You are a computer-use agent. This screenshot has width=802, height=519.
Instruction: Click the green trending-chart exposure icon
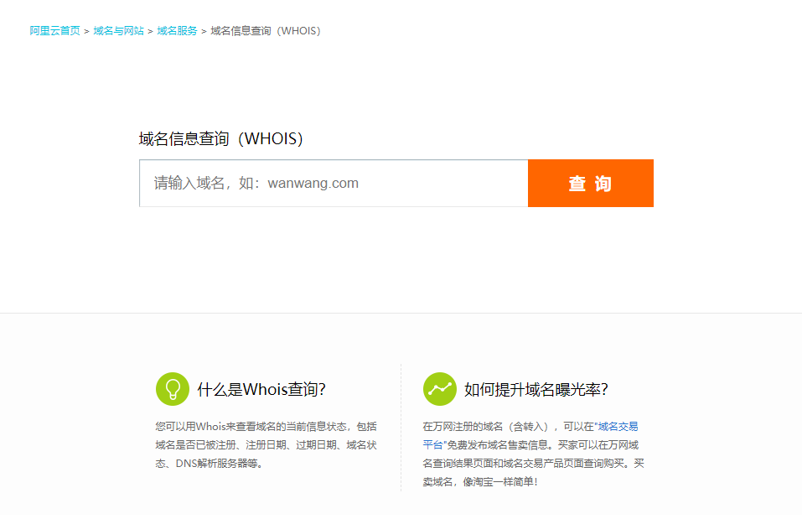click(439, 389)
